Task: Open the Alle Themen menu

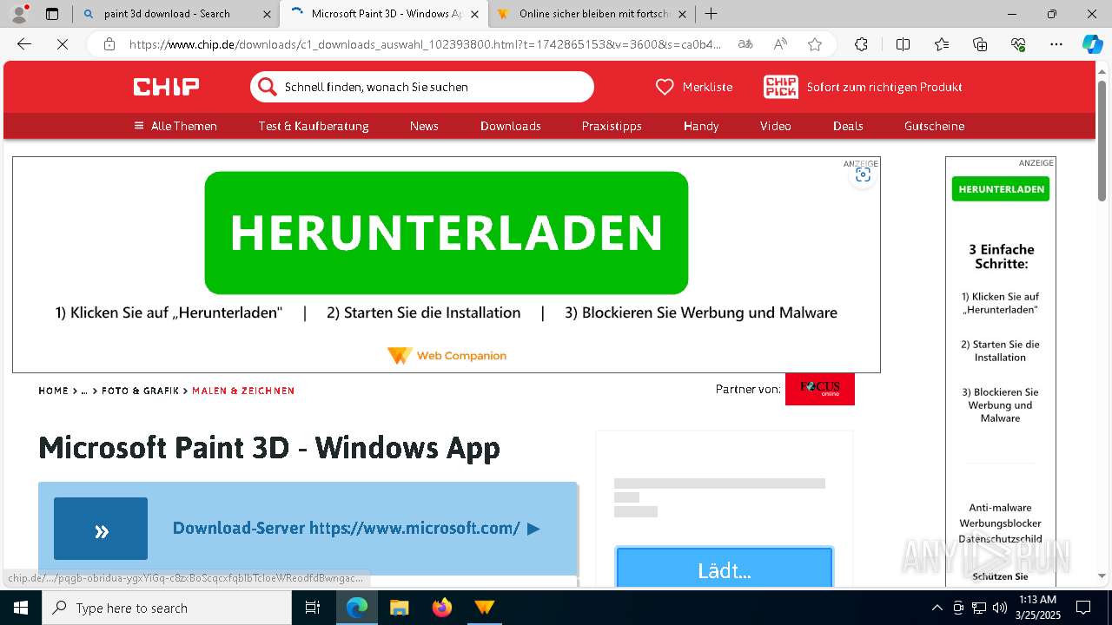Action: pos(175,126)
